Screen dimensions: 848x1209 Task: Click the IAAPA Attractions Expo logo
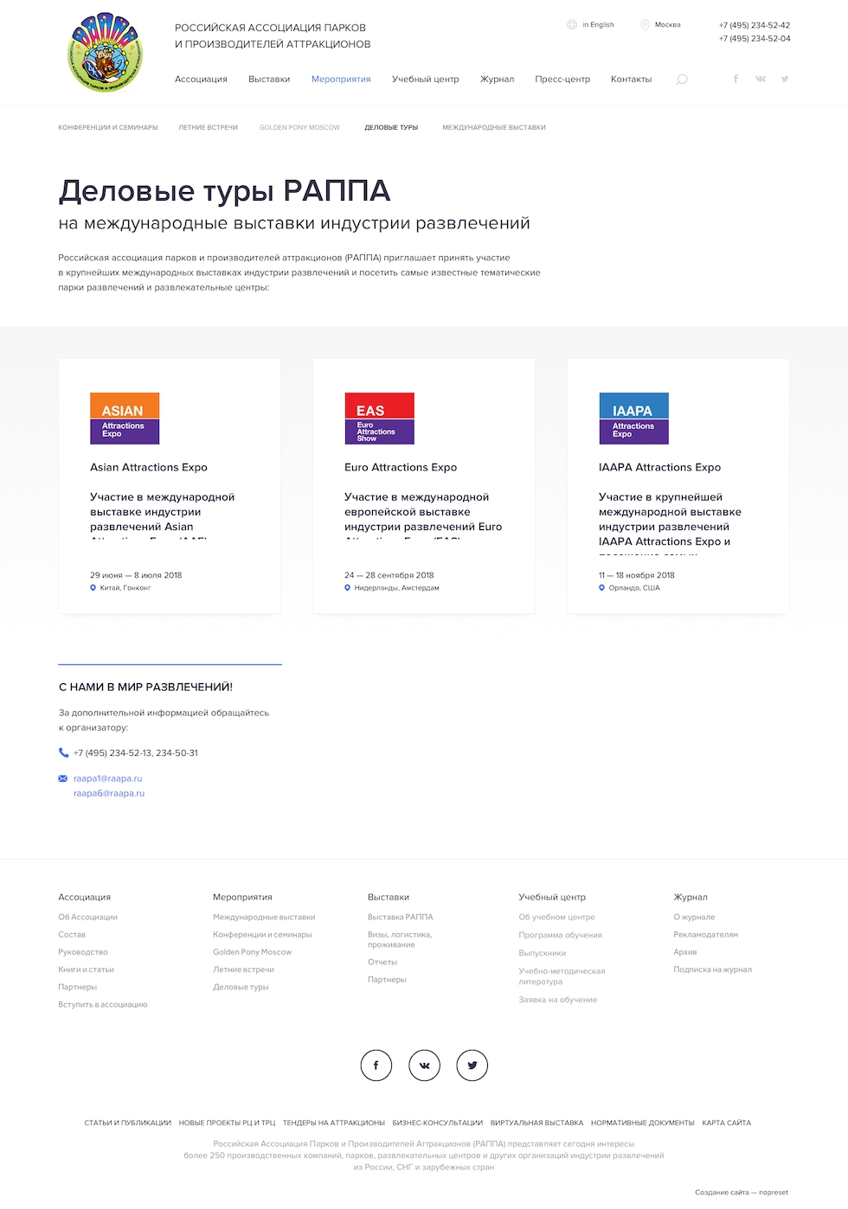[x=633, y=419]
